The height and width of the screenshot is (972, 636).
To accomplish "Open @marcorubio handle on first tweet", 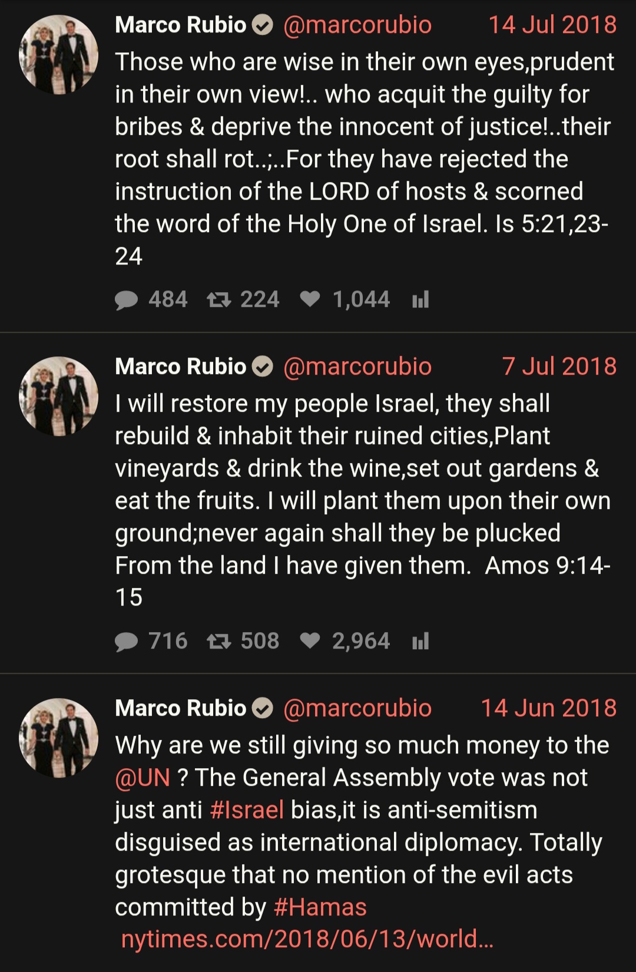I will (x=357, y=25).
